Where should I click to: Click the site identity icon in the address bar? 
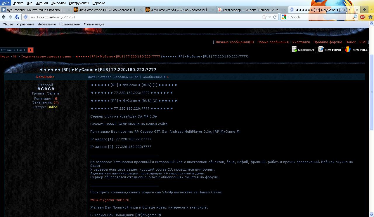(26, 17)
